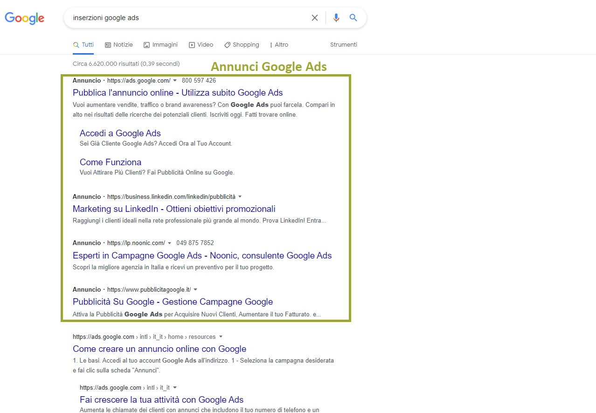The width and height of the screenshot is (596, 413).
Task: Expand the ads.google.com ad URL dropdown arrow
Action: pos(175,80)
